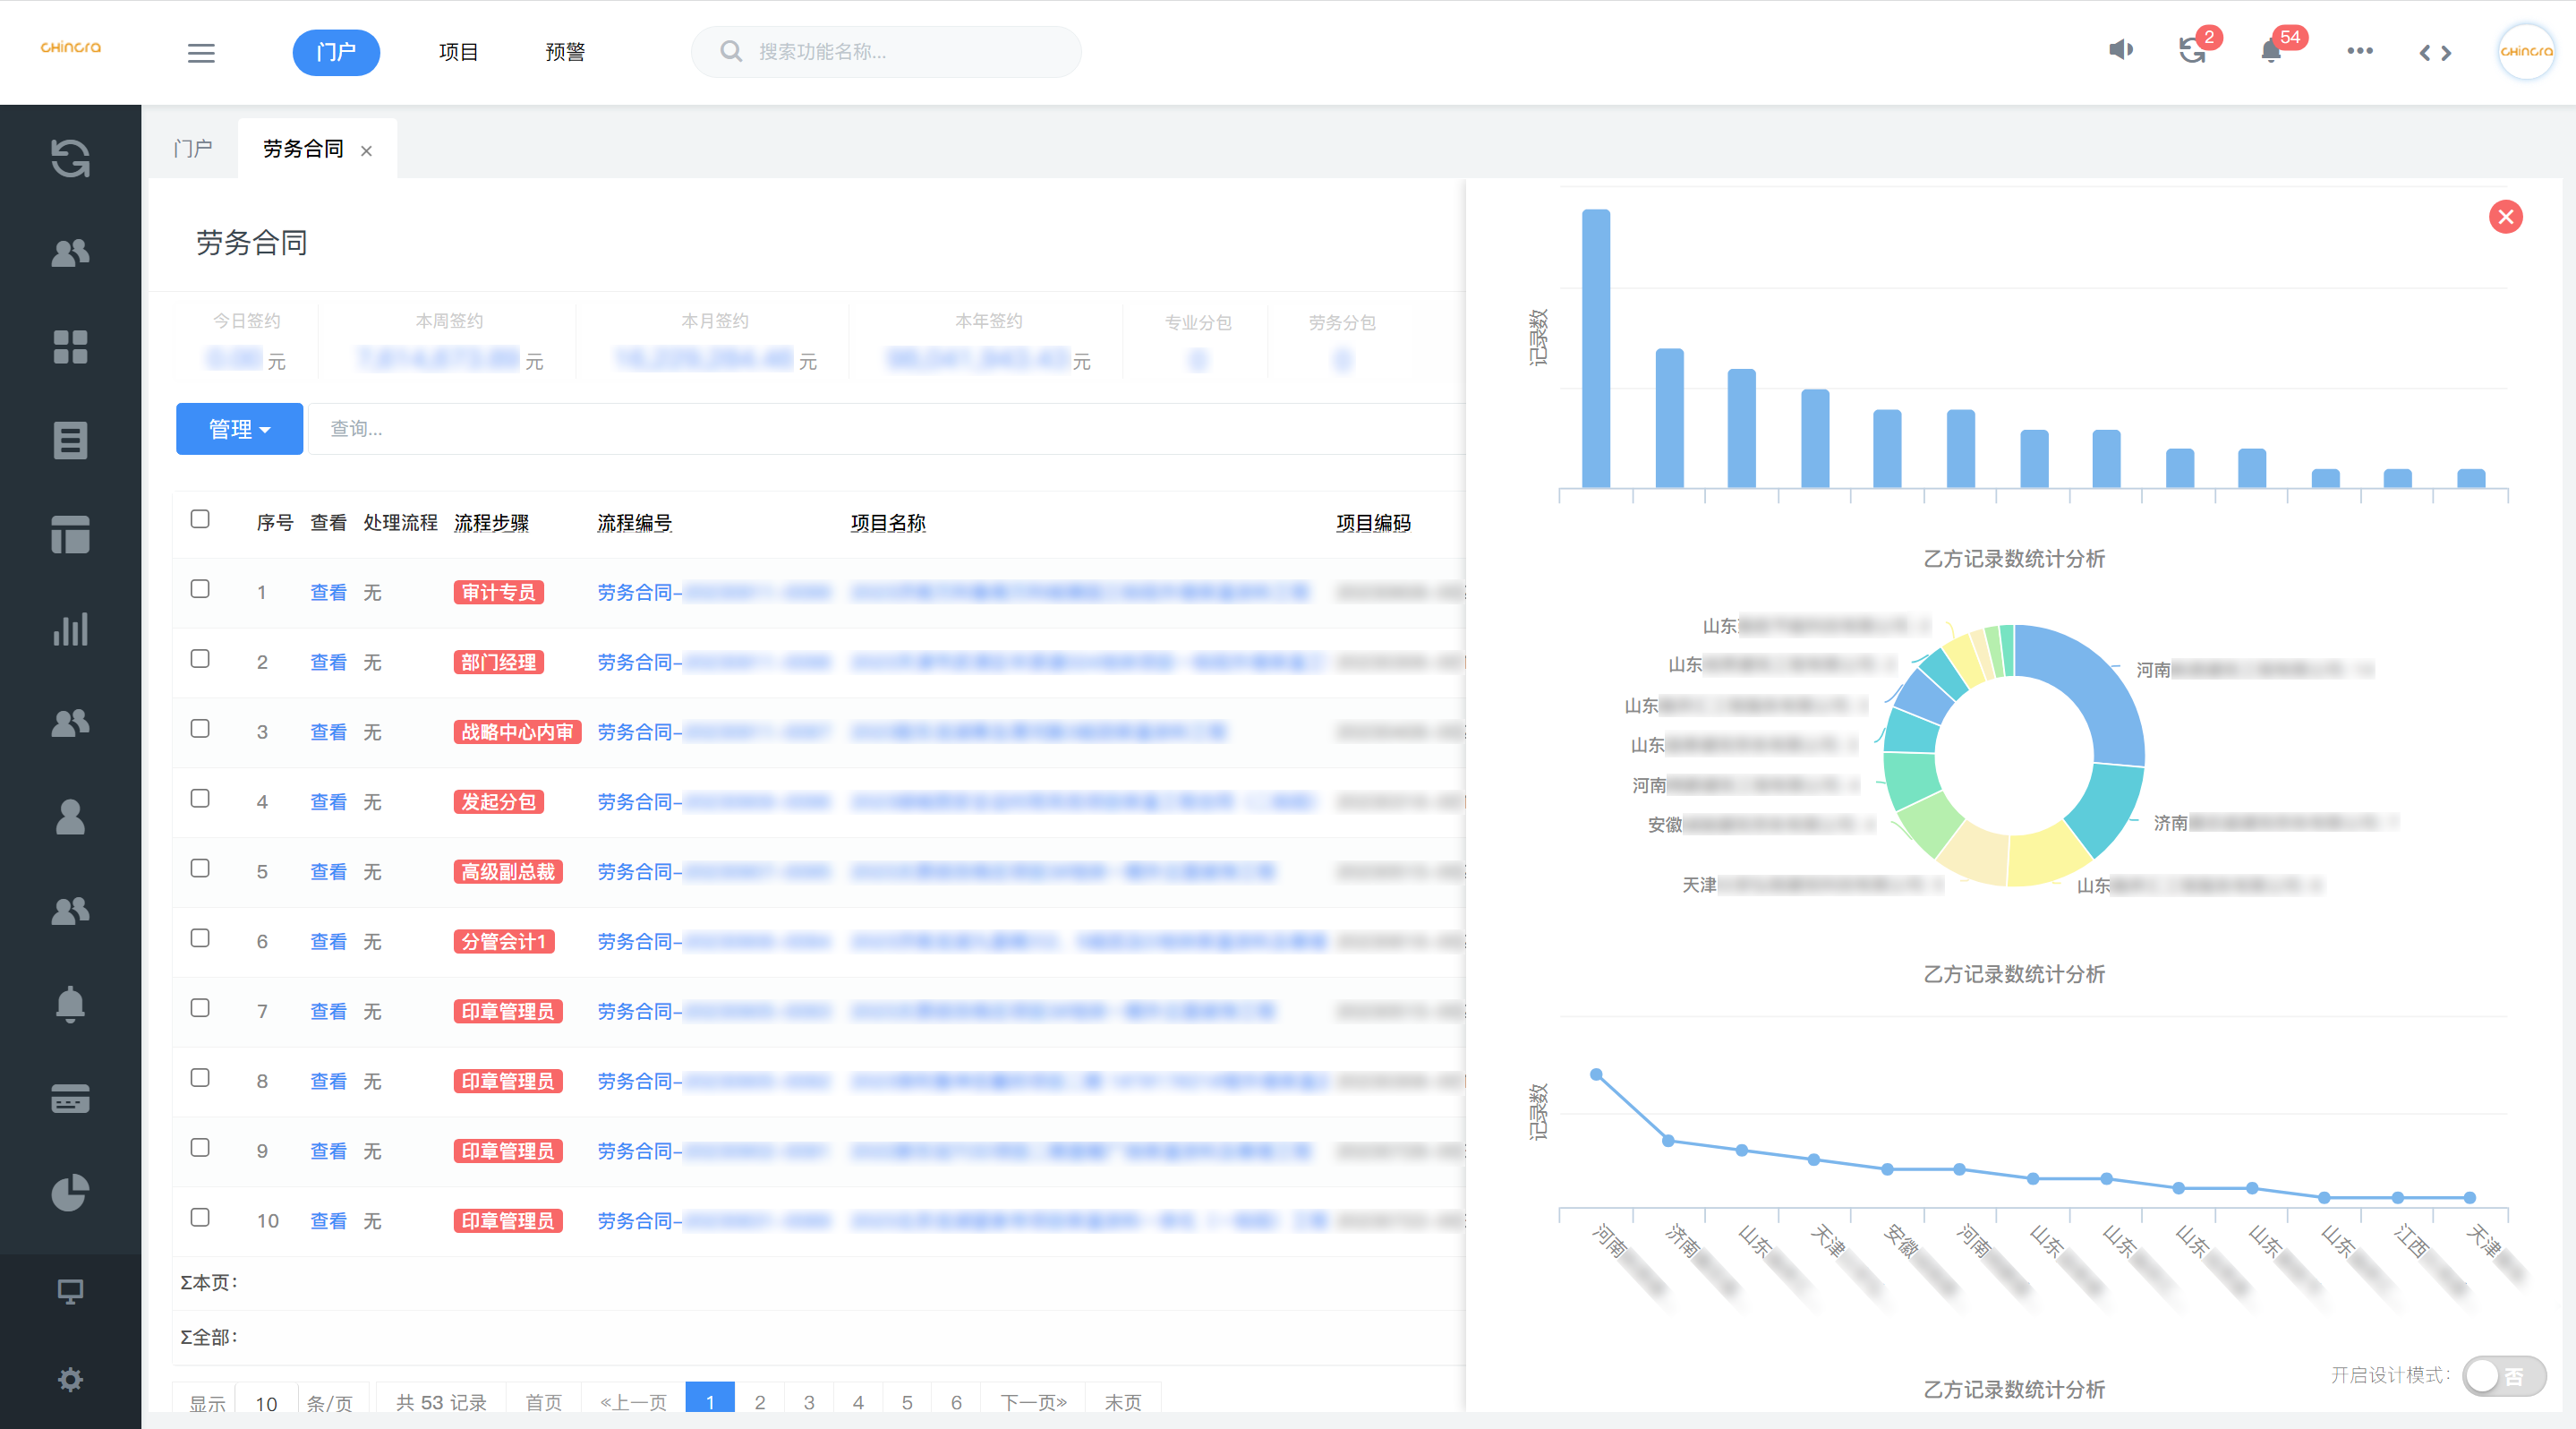Open the rows-per-page selector showing 10
The height and width of the screenshot is (1429, 2576).
(266, 1403)
